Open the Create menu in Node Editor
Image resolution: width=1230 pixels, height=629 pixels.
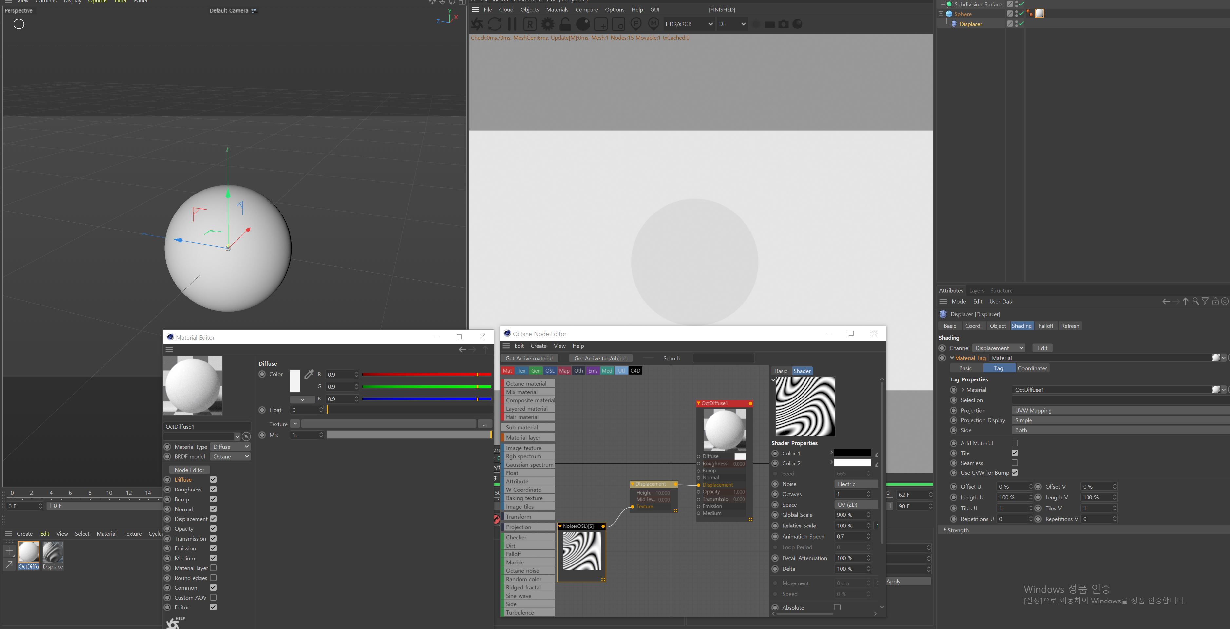pyautogui.click(x=538, y=346)
